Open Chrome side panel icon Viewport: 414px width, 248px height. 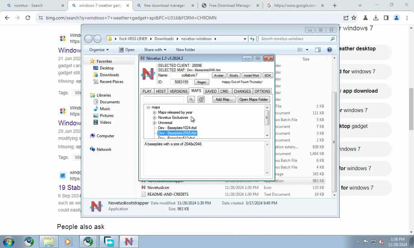386,18
